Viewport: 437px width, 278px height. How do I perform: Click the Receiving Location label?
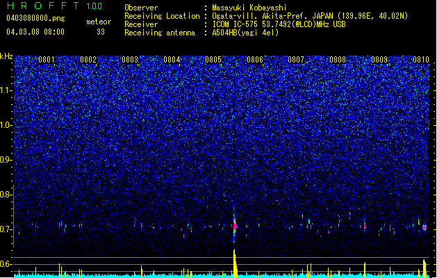162,16
